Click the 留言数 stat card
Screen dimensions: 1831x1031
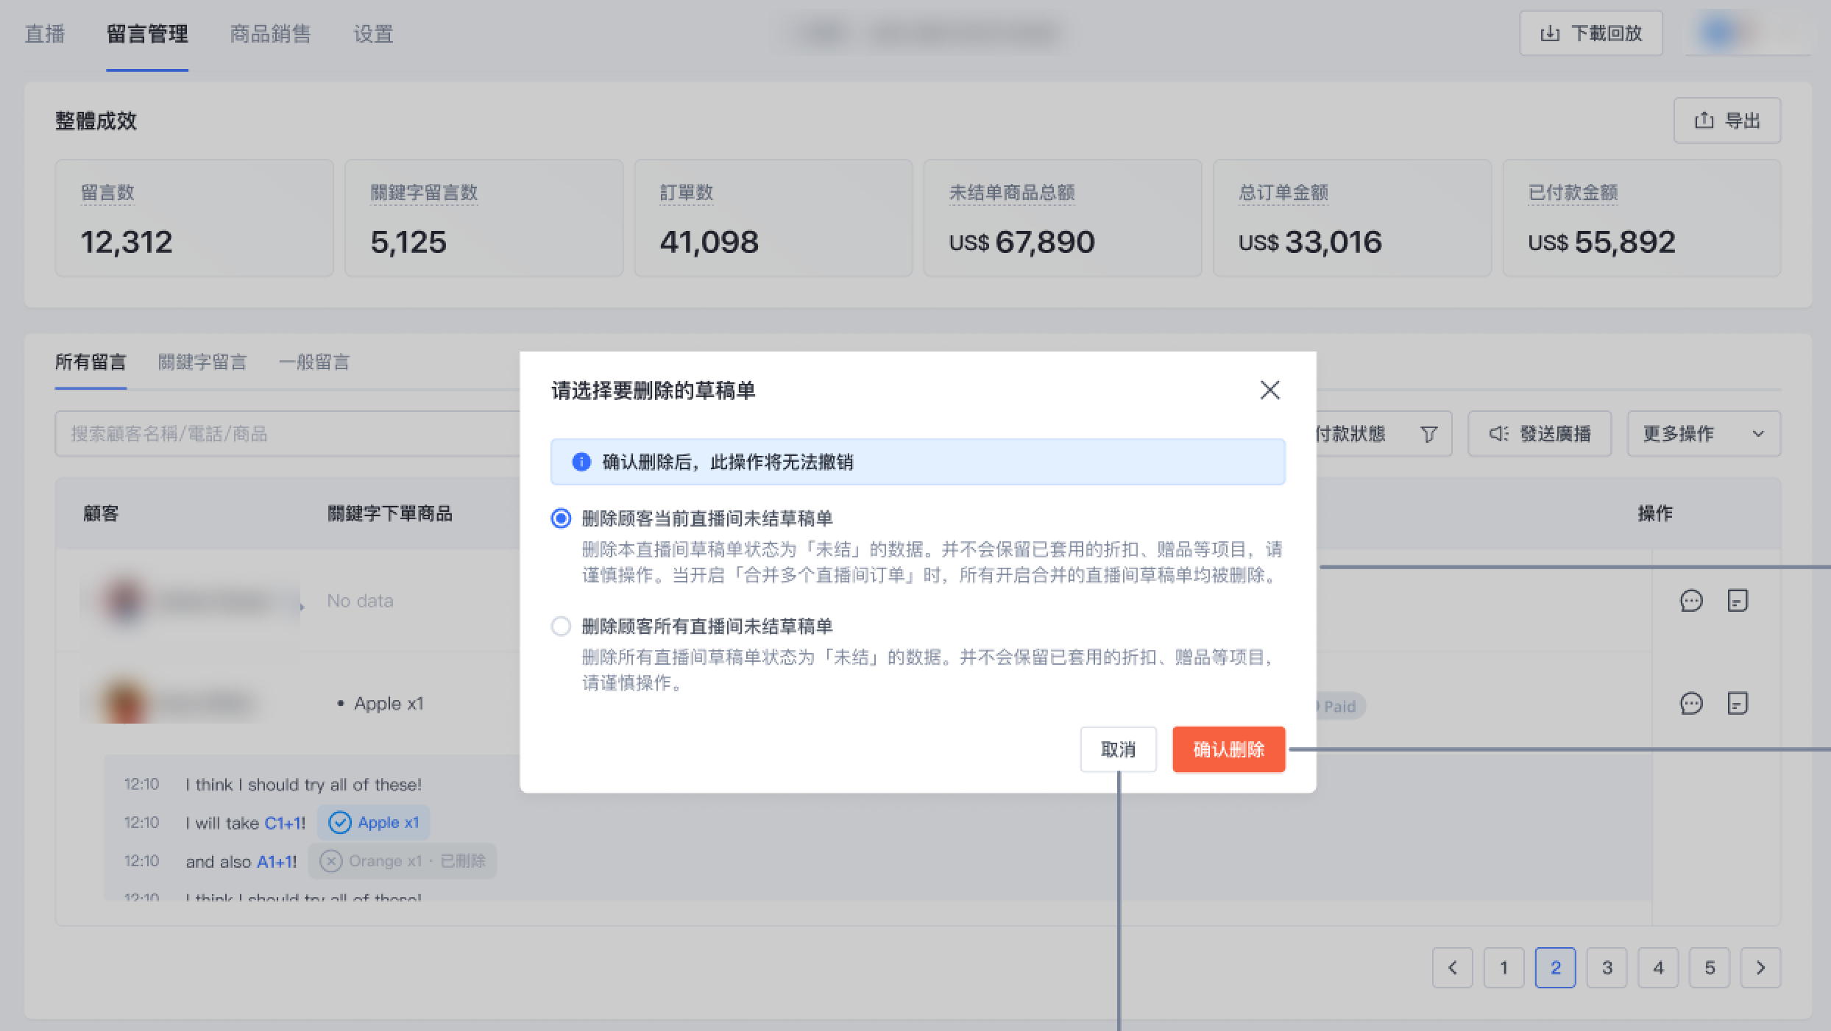tap(194, 218)
